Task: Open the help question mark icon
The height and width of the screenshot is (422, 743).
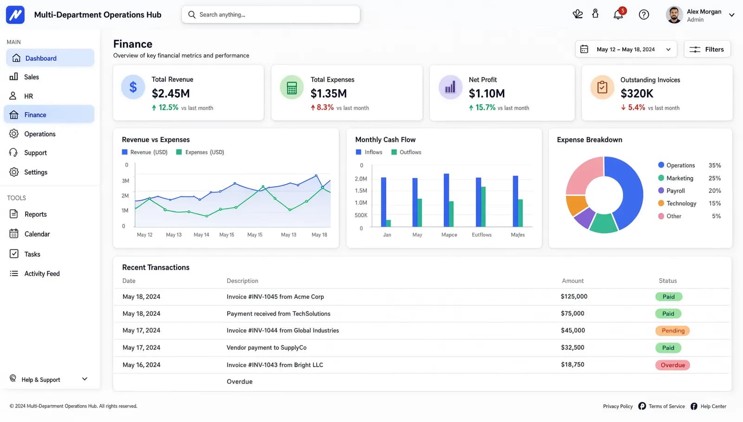Action: coord(644,14)
